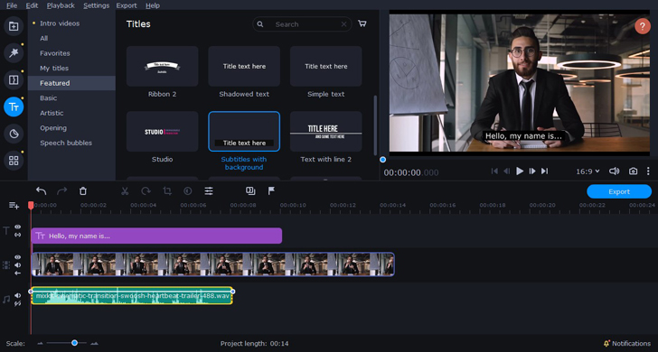Open Notifications in the status bar
This screenshot has width=658, height=352.
(x=627, y=343)
